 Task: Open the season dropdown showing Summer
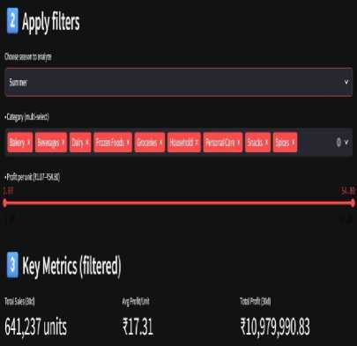[x=178, y=82]
